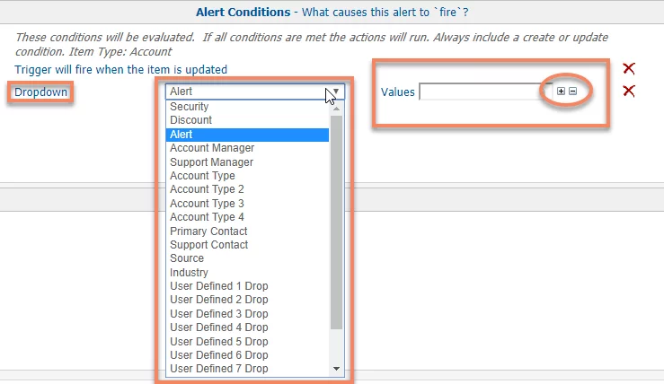Image resolution: width=664 pixels, height=384 pixels.
Task: Click 'Trigger will fire when the item is updated'
Action: point(120,69)
